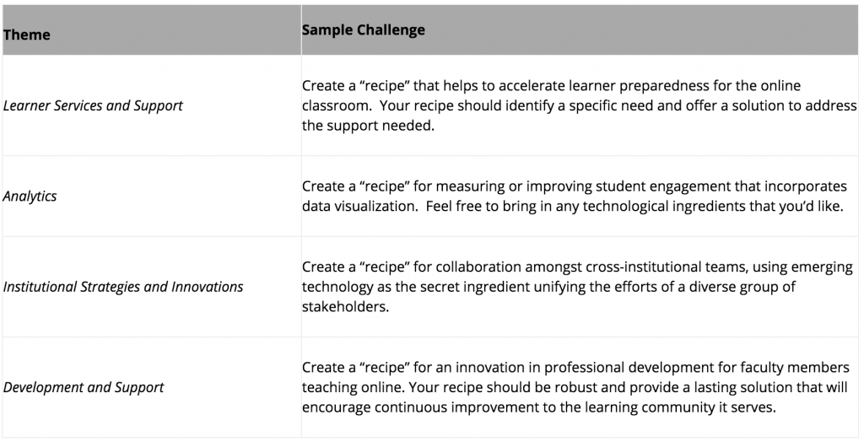The width and height of the screenshot is (864, 442).
Task: Click the student engagement recipe challenge text
Action: coord(574,197)
